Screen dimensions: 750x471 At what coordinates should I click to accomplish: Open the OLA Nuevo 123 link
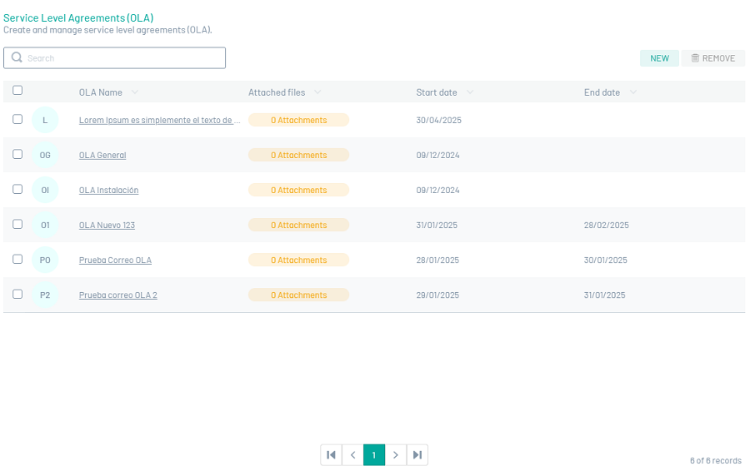click(107, 225)
